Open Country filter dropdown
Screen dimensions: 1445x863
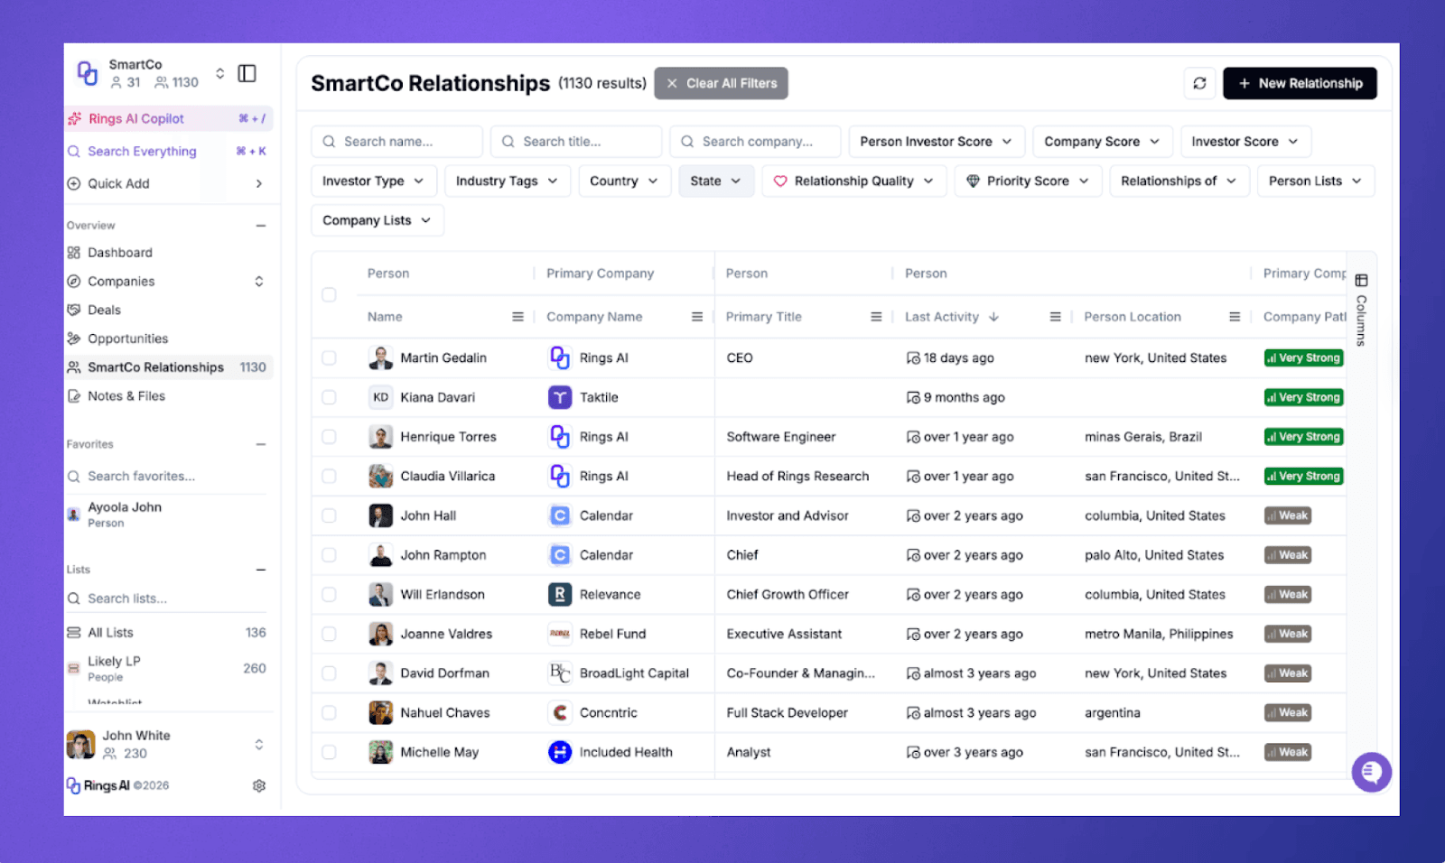pyautogui.click(x=624, y=181)
